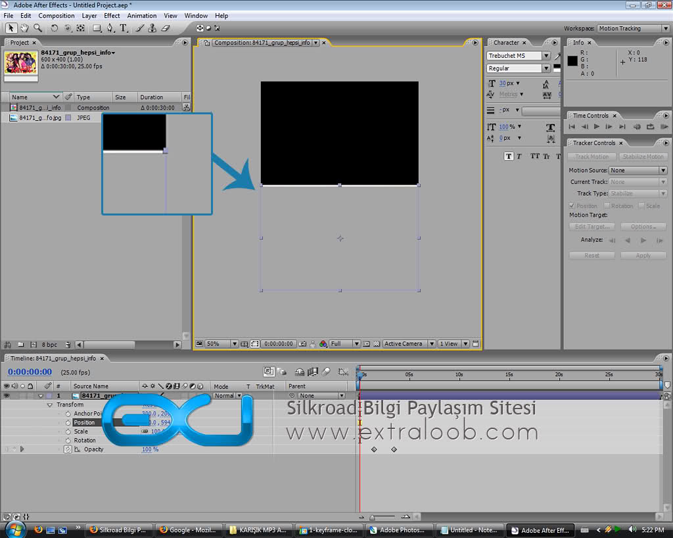Select the Selection arrow tool
This screenshot has width=673, height=538.
point(11,28)
